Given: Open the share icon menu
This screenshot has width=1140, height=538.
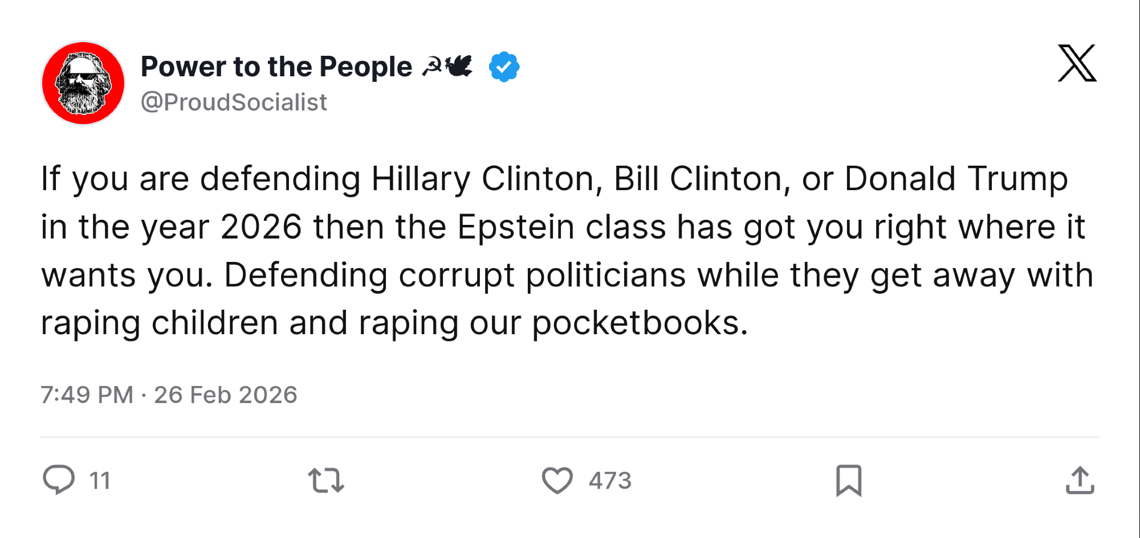Looking at the screenshot, I should (x=1080, y=480).
